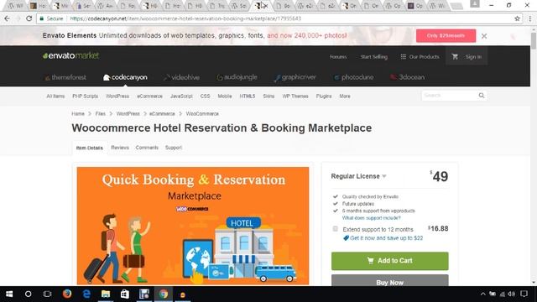
Task: Expand the Regular License dropdown
Action: pyautogui.click(x=358, y=176)
